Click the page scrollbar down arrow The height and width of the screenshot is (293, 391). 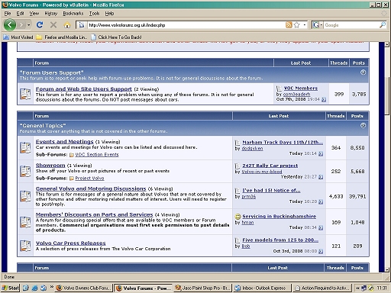(x=387, y=269)
